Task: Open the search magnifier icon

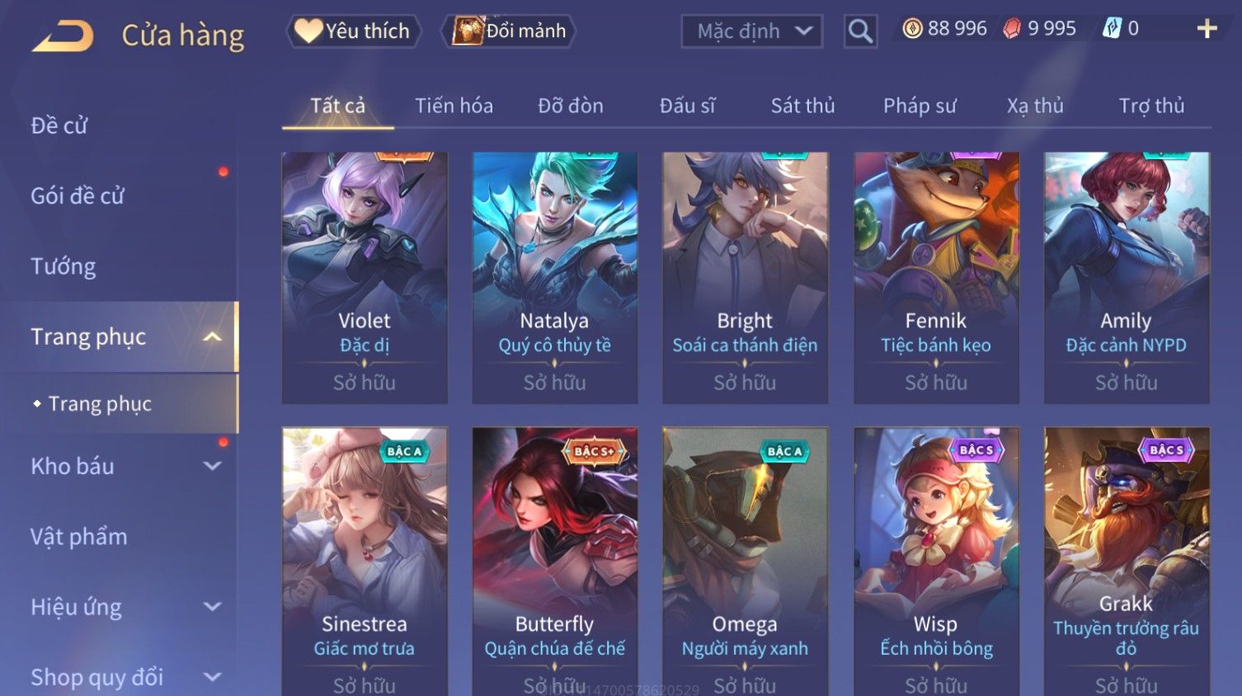Action: (860, 31)
